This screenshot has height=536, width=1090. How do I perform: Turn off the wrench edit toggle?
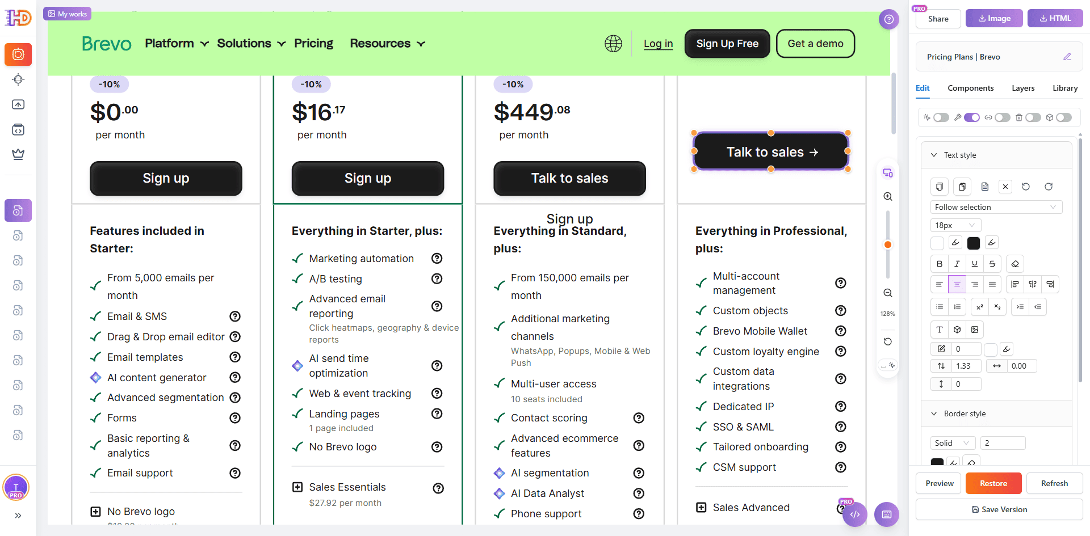(x=971, y=117)
